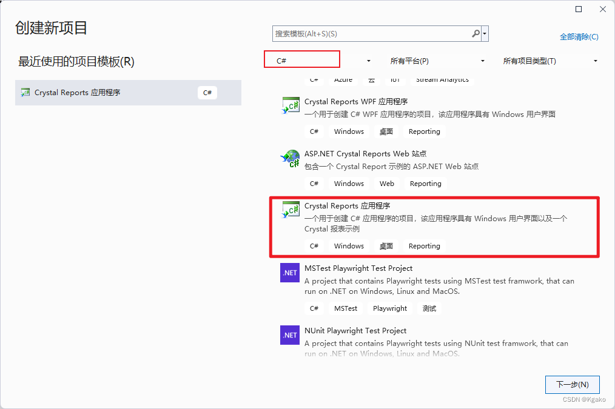This screenshot has width=615, height=409.
Task: Click the Crystal Reports 应用程序 list icon
Action: click(291, 210)
